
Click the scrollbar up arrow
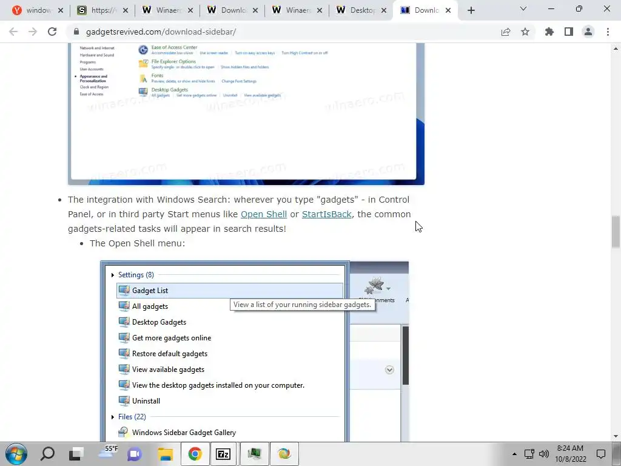coord(616,49)
